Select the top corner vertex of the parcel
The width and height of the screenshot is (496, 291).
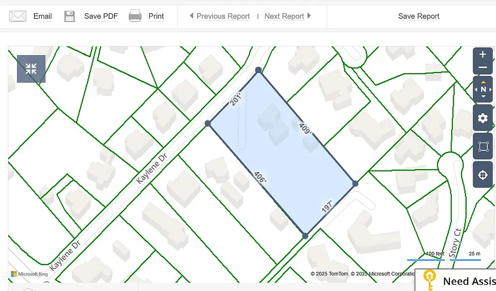click(259, 70)
